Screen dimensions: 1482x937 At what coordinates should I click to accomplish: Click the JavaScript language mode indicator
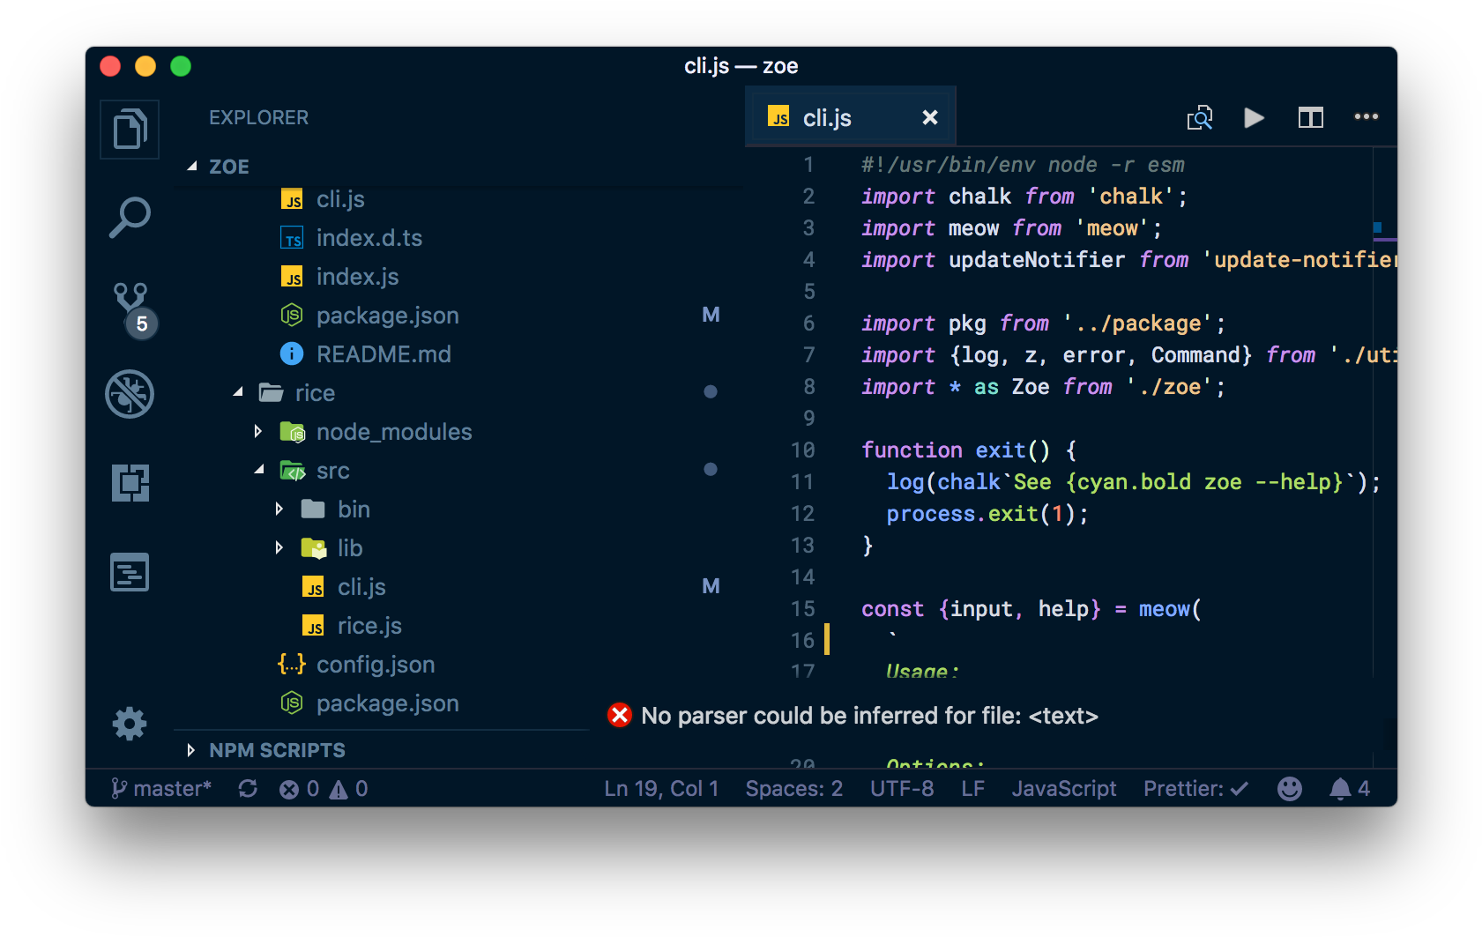click(1064, 788)
